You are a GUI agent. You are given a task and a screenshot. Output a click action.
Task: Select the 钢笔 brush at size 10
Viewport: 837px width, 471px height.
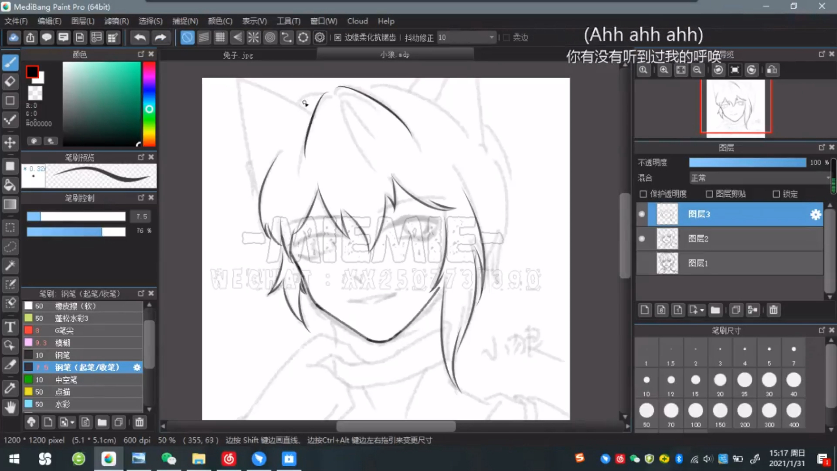83,355
